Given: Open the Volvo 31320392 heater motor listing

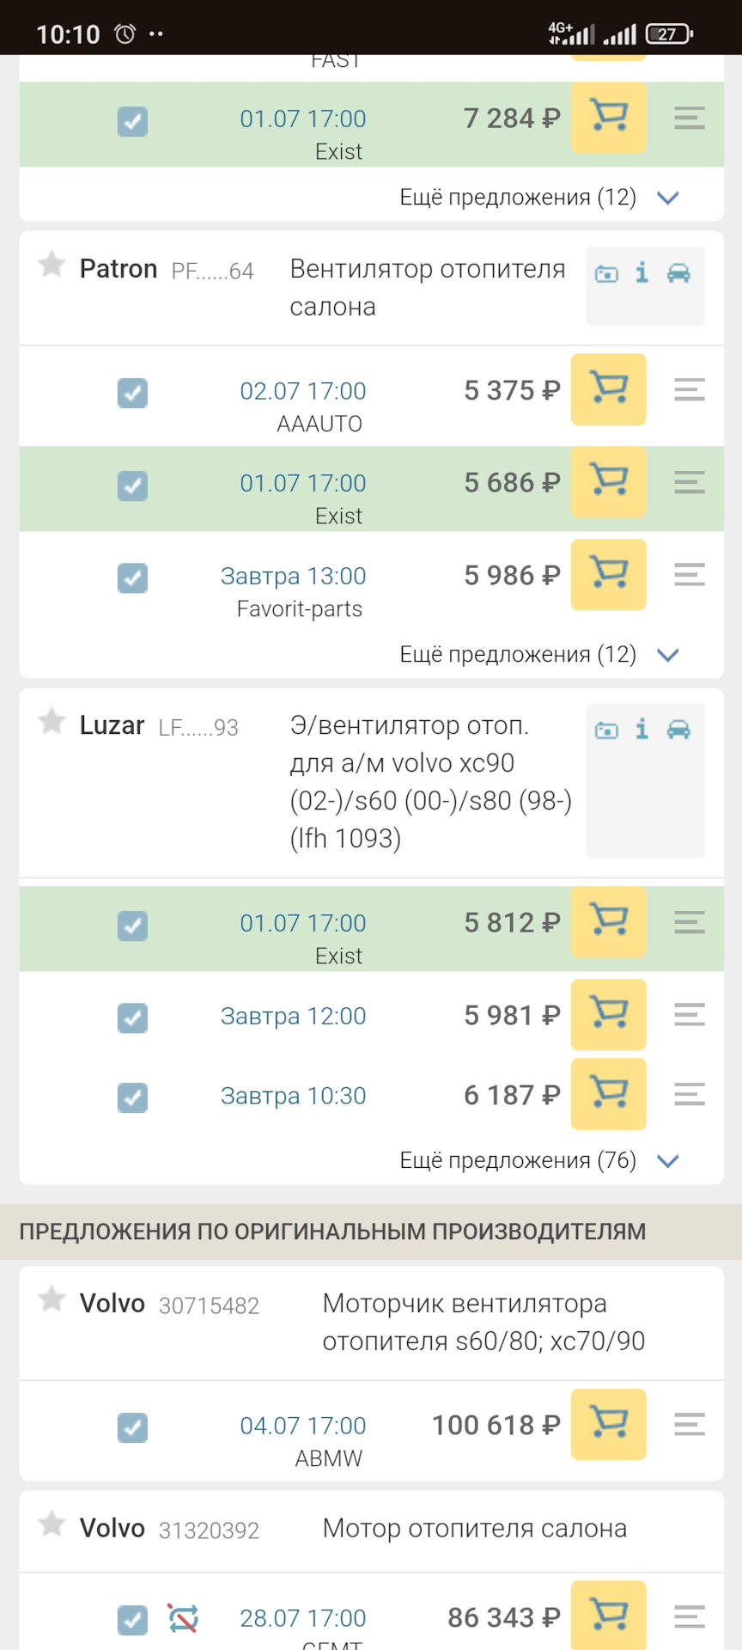Looking at the screenshot, I should point(474,1529).
